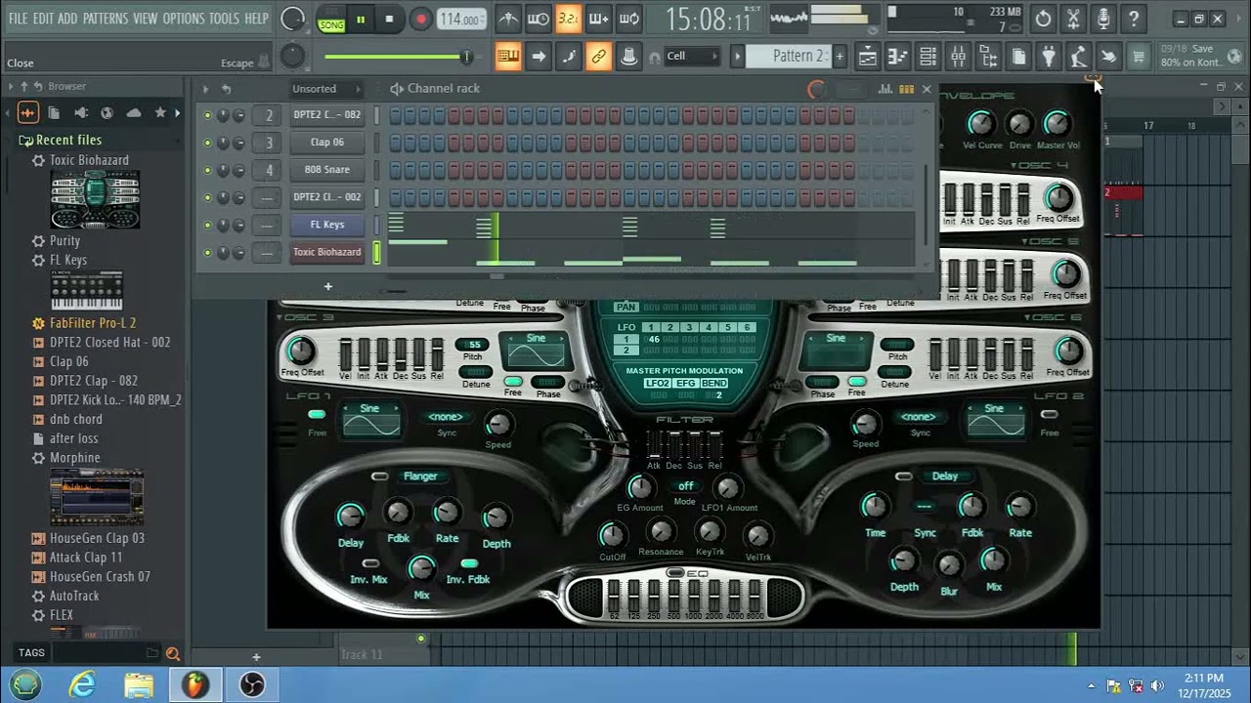Open the TOOLS menu
The width and height of the screenshot is (1251, 703).
(224, 19)
